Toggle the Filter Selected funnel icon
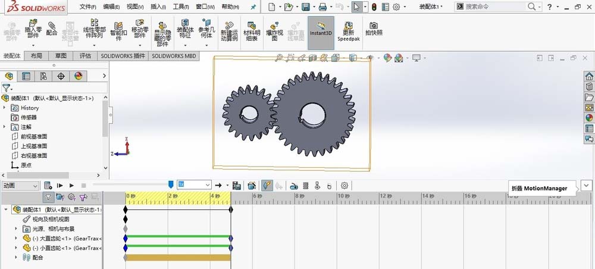595x269 pixels. coord(83,197)
